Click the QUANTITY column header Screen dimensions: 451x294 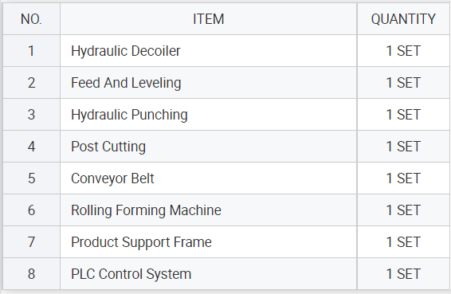pyautogui.click(x=403, y=19)
